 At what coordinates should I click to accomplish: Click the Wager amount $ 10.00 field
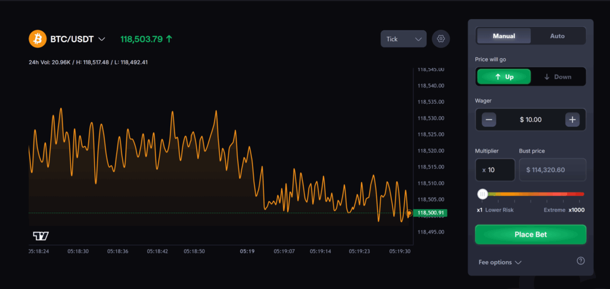[x=531, y=119]
